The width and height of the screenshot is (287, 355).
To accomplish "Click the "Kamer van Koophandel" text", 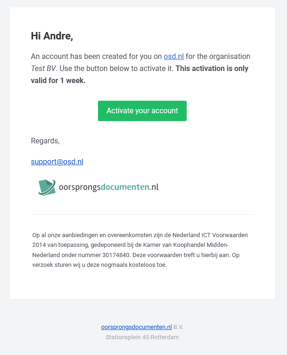I will pyautogui.click(x=174, y=245).
